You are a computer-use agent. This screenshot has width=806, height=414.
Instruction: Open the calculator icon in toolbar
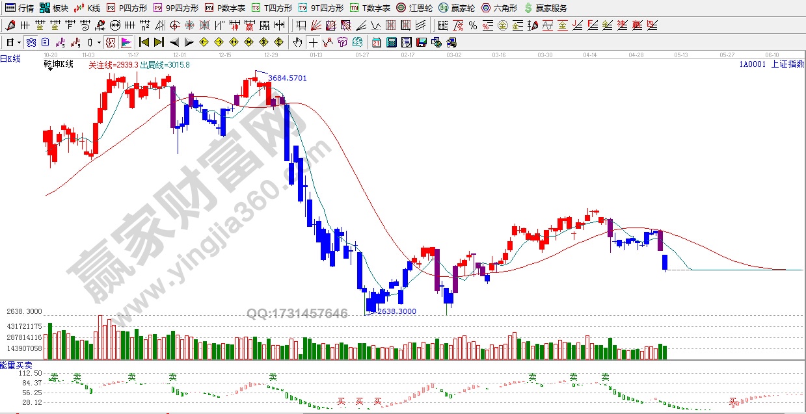[391, 42]
